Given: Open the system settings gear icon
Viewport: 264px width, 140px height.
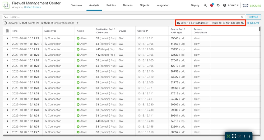Looking at the screenshot, I should tap(218, 5).
